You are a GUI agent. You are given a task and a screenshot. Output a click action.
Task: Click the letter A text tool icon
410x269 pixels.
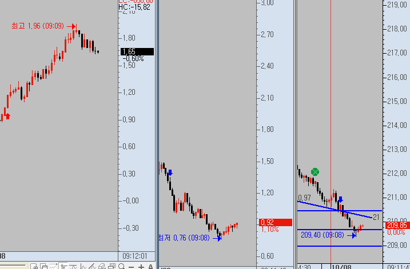(x=150, y=266)
